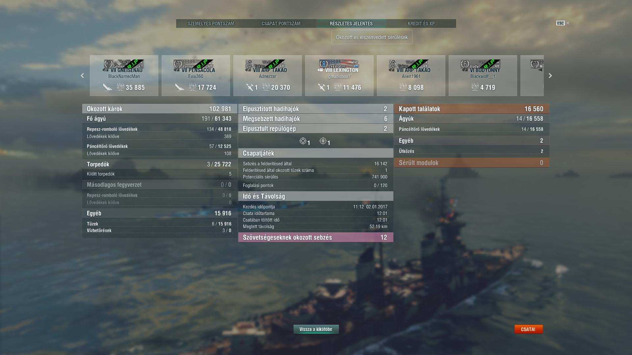Select the Részletes jelentés tab
Viewport: 632px width, 355px height.
[x=351, y=23]
